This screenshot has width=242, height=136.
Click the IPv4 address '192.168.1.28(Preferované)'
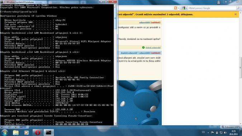(73, 90)
